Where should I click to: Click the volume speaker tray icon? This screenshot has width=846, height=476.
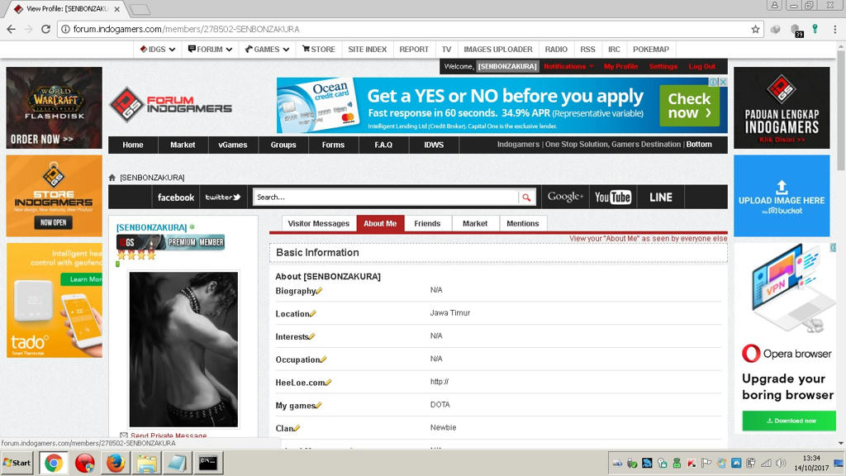[x=780, y=463]
